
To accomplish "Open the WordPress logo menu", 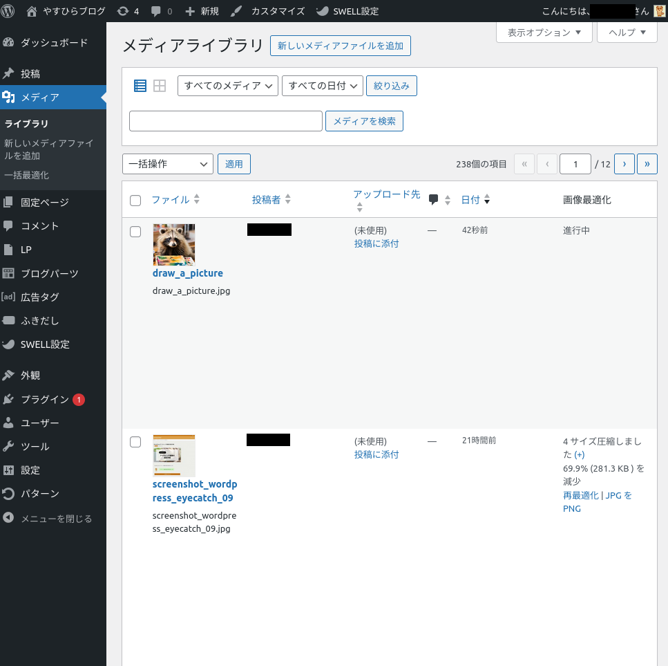I will (7, 11).
